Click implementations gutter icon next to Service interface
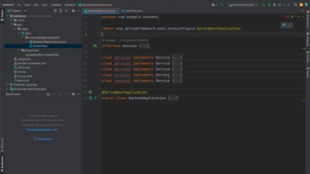 point(95,46)
